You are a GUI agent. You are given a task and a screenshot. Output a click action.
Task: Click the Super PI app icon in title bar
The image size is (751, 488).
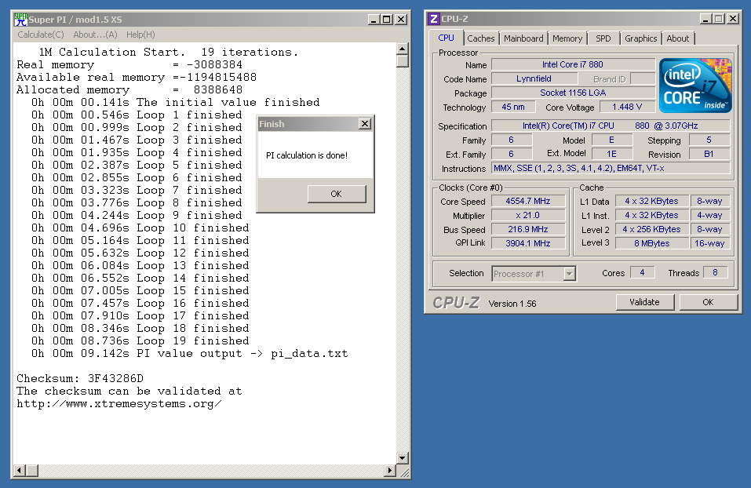[20, 20]
